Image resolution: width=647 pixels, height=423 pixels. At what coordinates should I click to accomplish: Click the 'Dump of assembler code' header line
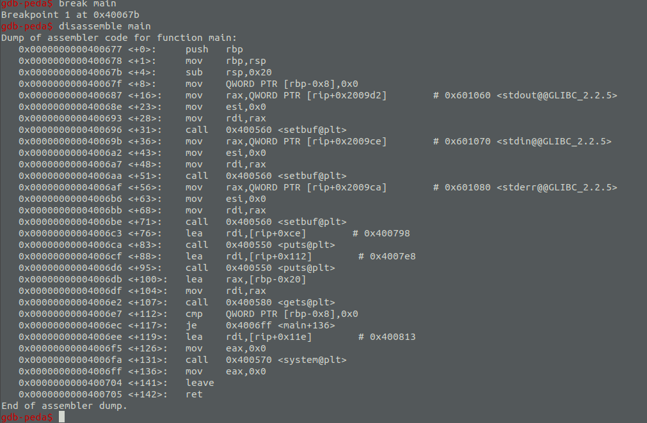click(118, 38)
